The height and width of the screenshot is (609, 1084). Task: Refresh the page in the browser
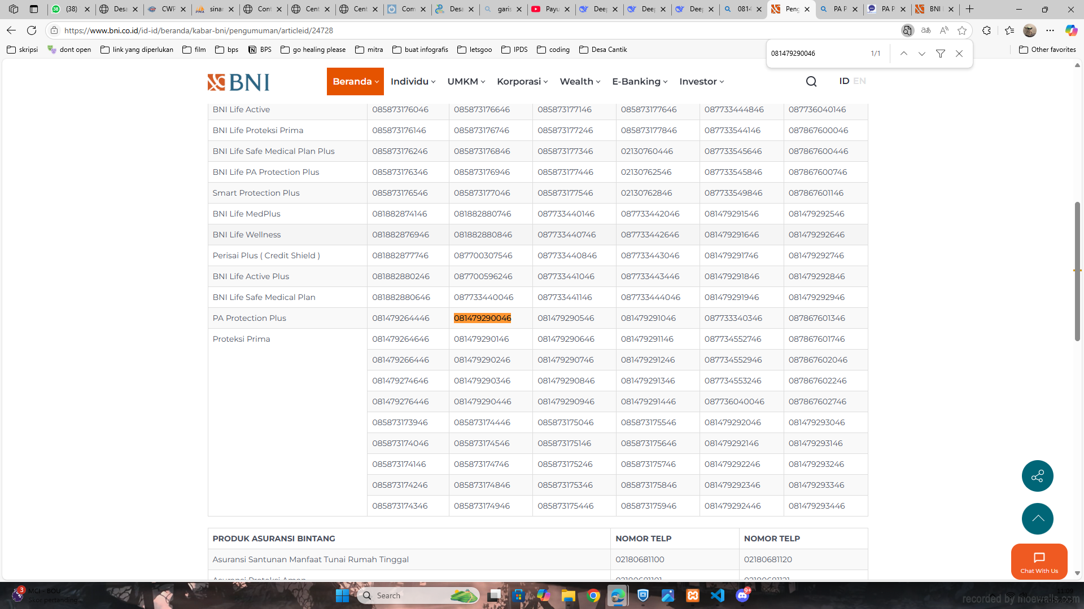tap(32, 30)
